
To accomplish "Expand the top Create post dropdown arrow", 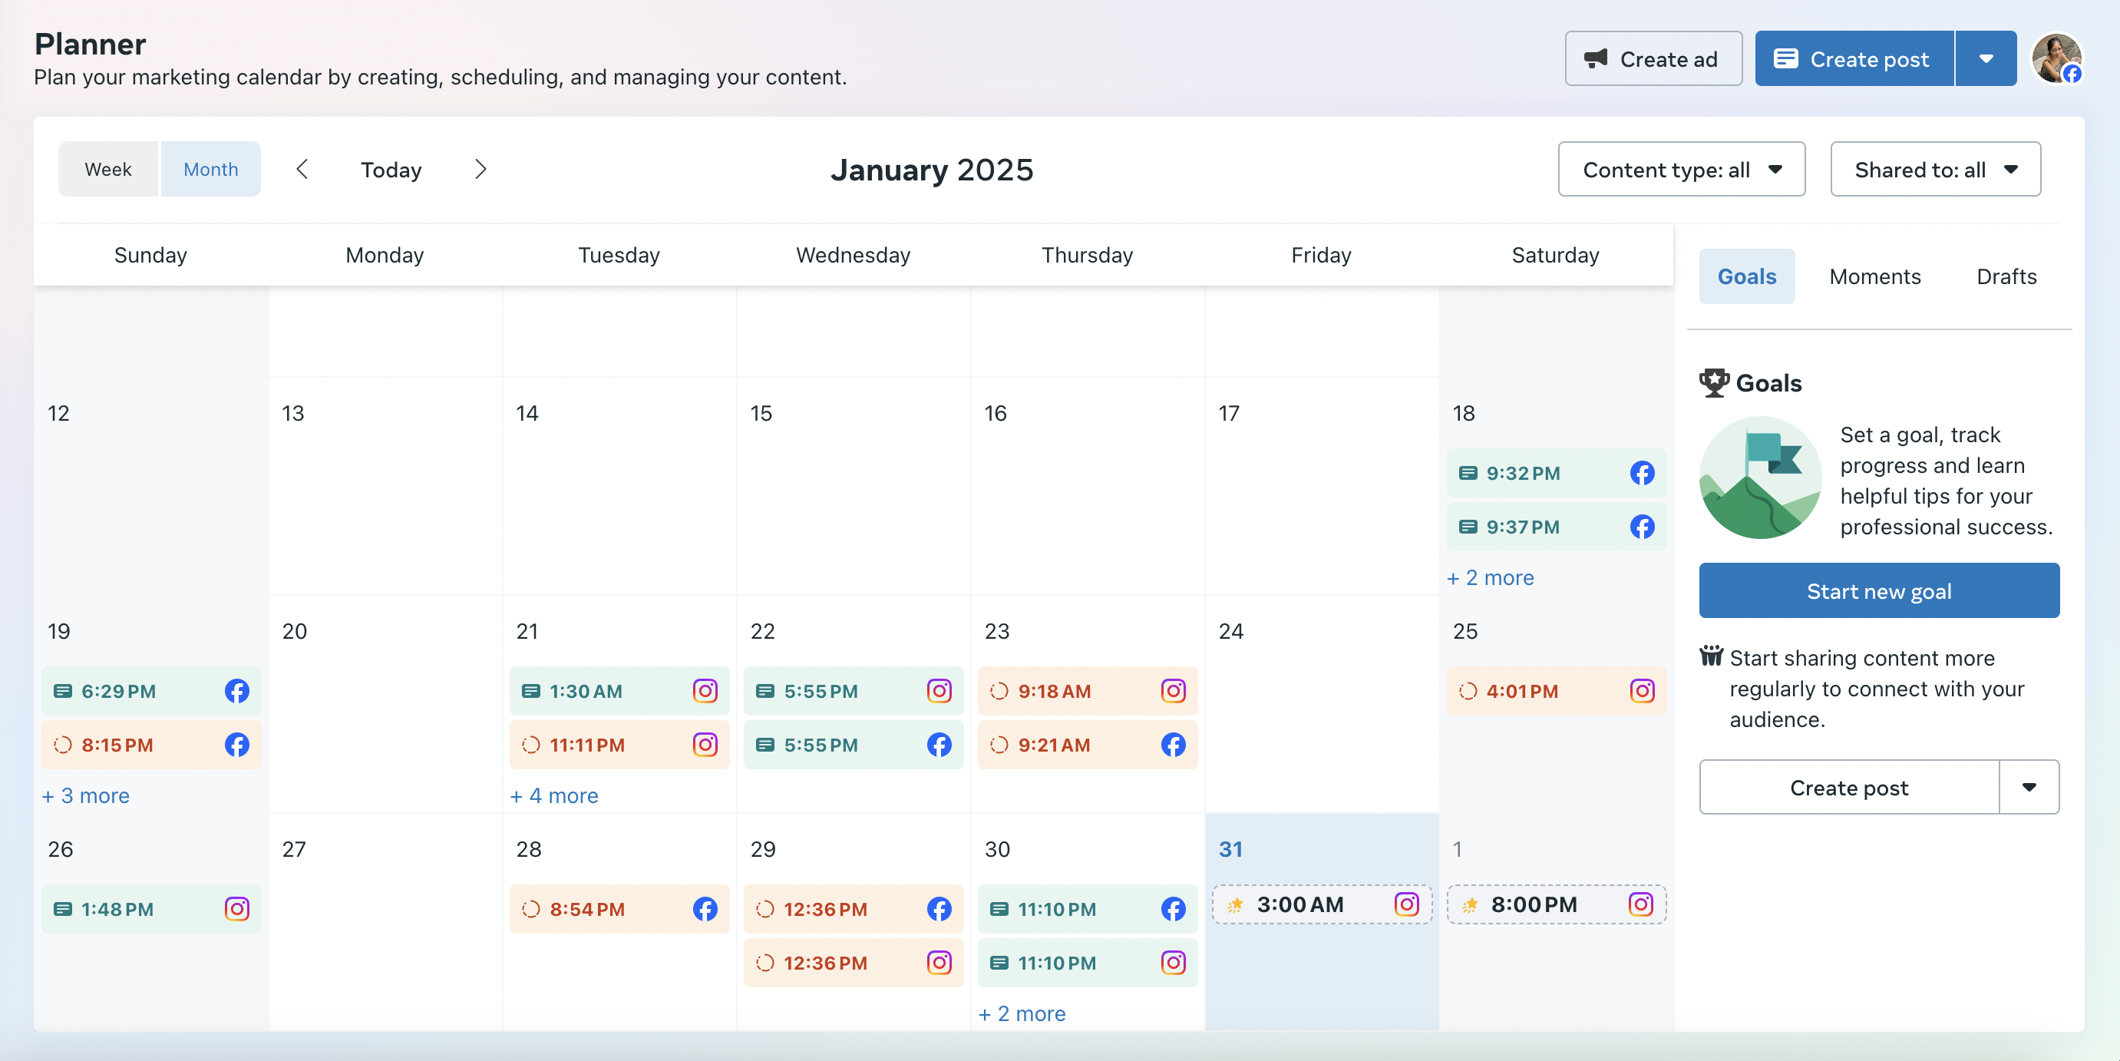I will tap(1985, 59).
